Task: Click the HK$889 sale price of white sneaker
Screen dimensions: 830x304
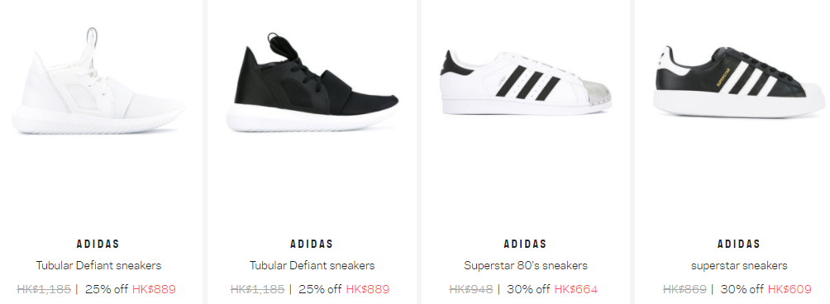Action: coord(154,289)
